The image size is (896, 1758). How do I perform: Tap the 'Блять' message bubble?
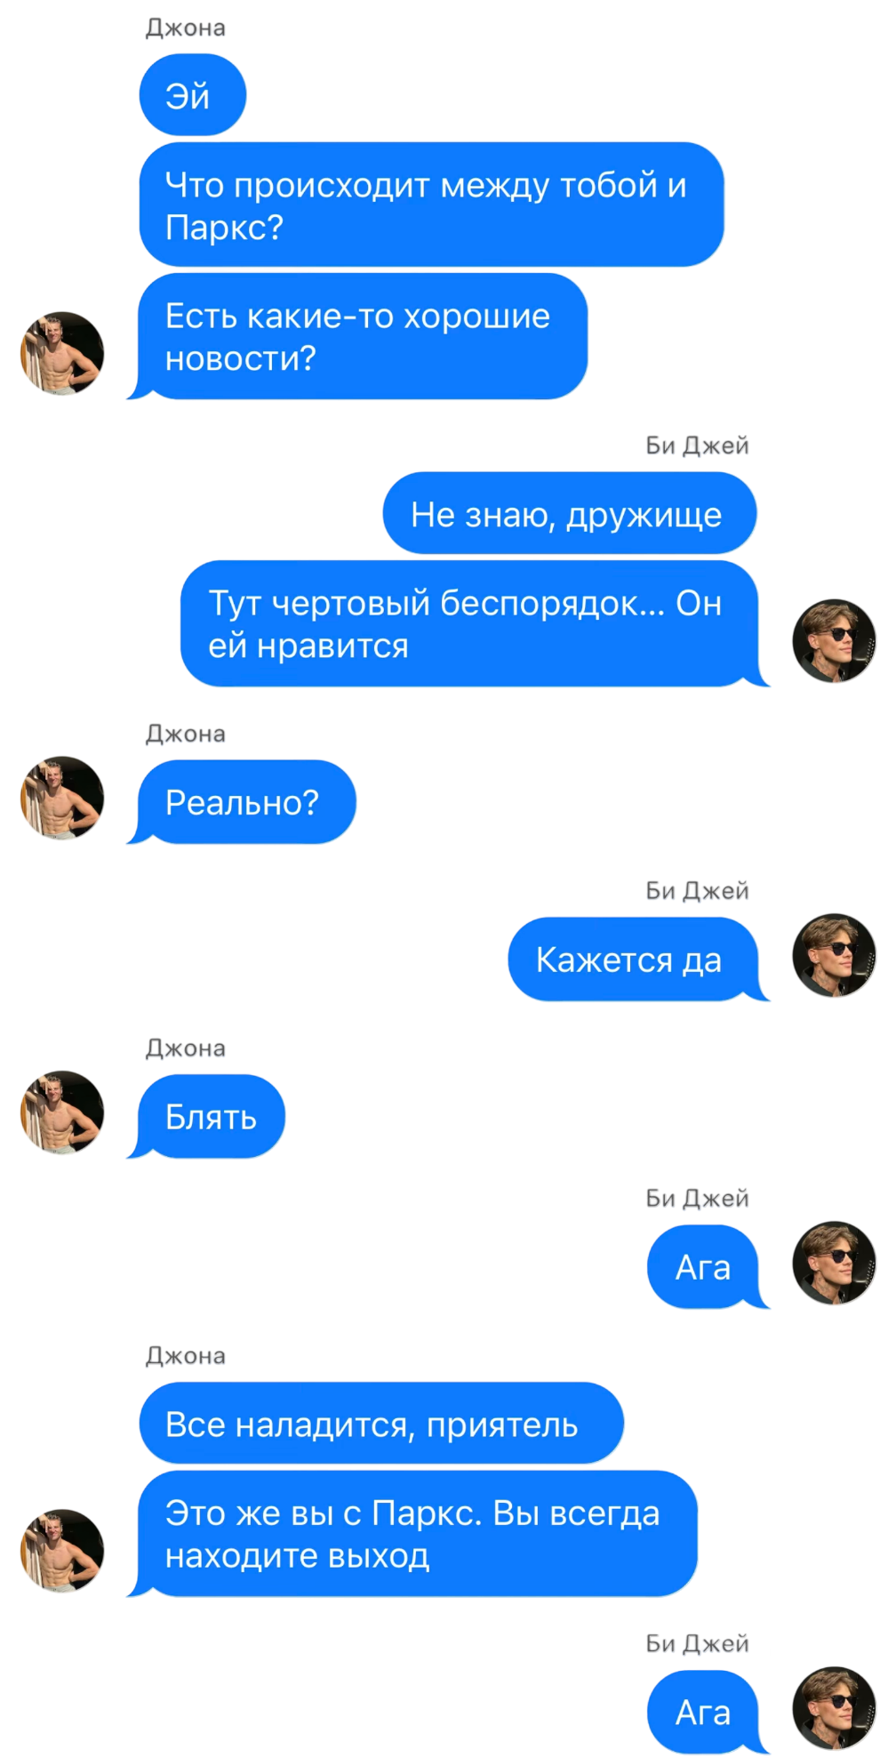(206, 1117)
